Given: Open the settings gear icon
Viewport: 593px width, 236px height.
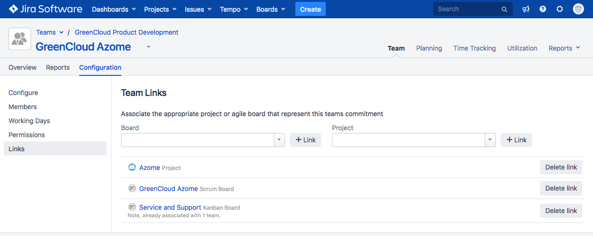Looking at the screenshot, I should (560, 9).
